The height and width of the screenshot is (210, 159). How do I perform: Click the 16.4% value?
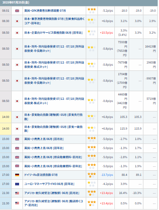tap(123, 193)
